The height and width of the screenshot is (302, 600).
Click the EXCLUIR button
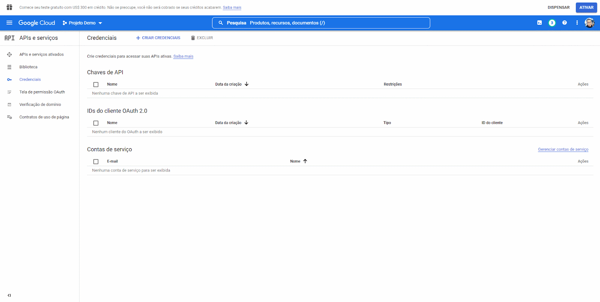pyautogui.click(x=202, y=38)
